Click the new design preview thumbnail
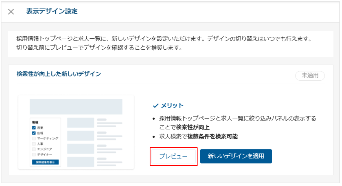The image size is (342, 186). (x=76, y=132)
